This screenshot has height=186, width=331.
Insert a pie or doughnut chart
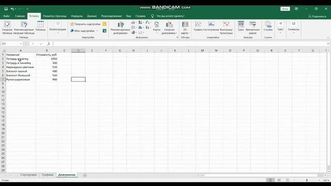pyautogui.click(x=133, y=33)
